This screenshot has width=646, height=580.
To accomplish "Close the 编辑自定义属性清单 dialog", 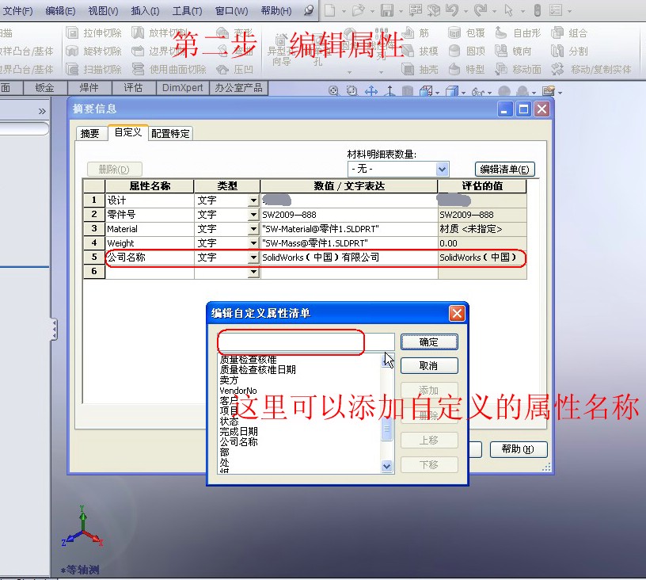I will 457,313.
